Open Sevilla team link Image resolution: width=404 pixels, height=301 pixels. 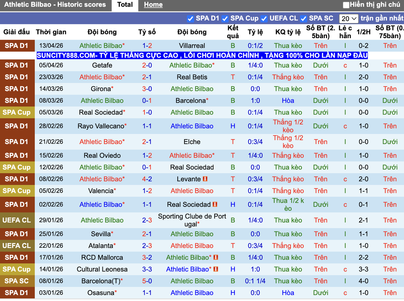point(101,234)
